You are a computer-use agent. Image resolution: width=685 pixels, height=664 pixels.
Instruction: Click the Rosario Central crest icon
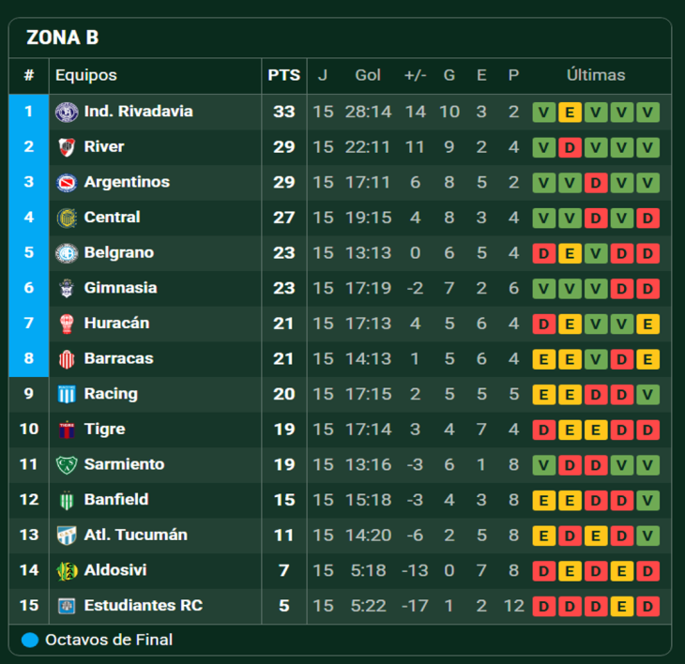click(x=67, y=218)
